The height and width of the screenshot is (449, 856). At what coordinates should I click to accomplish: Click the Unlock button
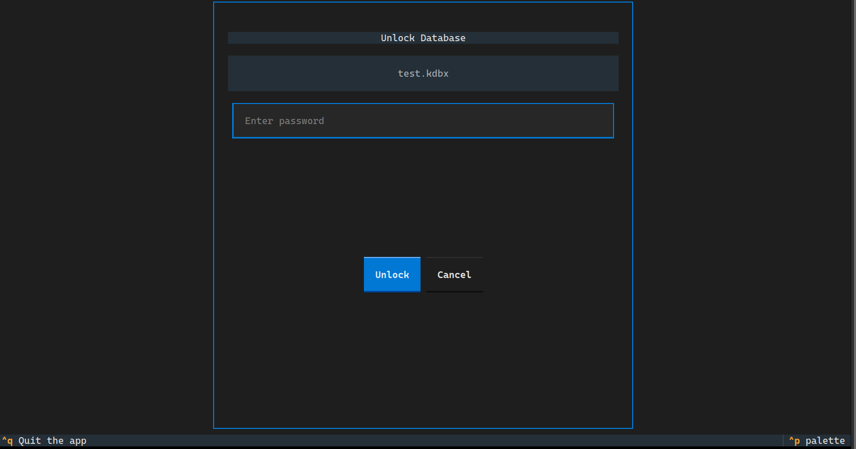coord(392,275)
